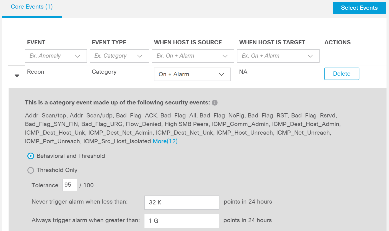
Task: Click the EVENT column header
Action: [x=36, y=42]
